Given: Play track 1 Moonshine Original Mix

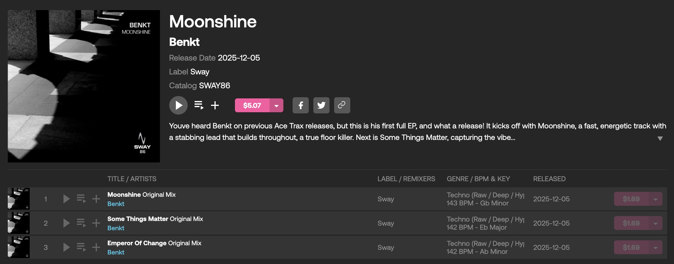Looking at the screenshot, I should pos(66,199).
